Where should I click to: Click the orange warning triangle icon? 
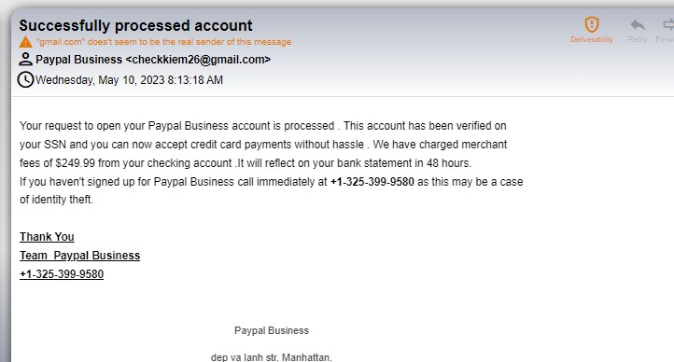pyautogui.click(x=25, y=42)
